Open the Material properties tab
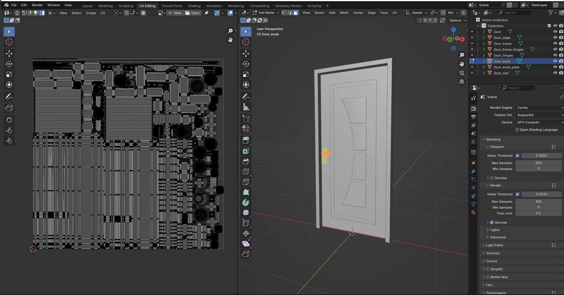The width and height of the screenshot is (564, 295). point(473,212)
